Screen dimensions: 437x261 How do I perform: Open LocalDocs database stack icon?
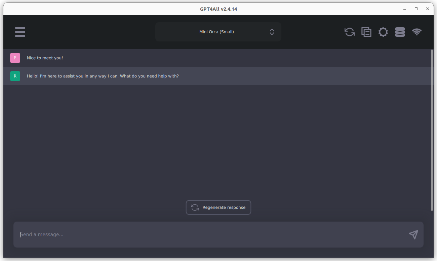pos(400,32)
